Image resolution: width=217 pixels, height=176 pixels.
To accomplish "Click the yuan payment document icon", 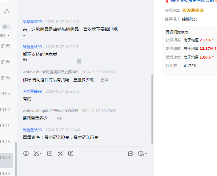I will click(x=71, y=153).
